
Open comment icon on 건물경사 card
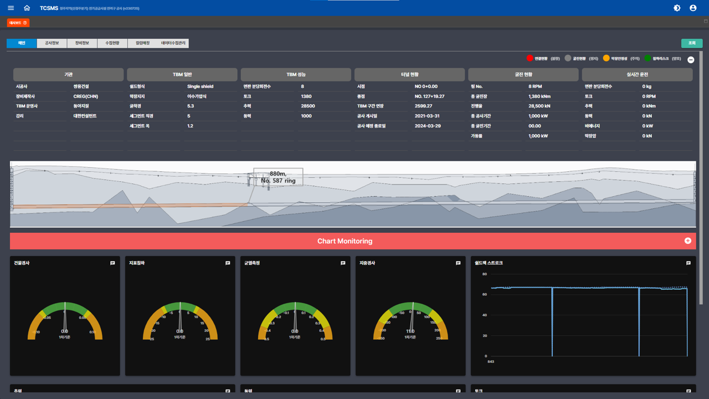coord(112,263)
